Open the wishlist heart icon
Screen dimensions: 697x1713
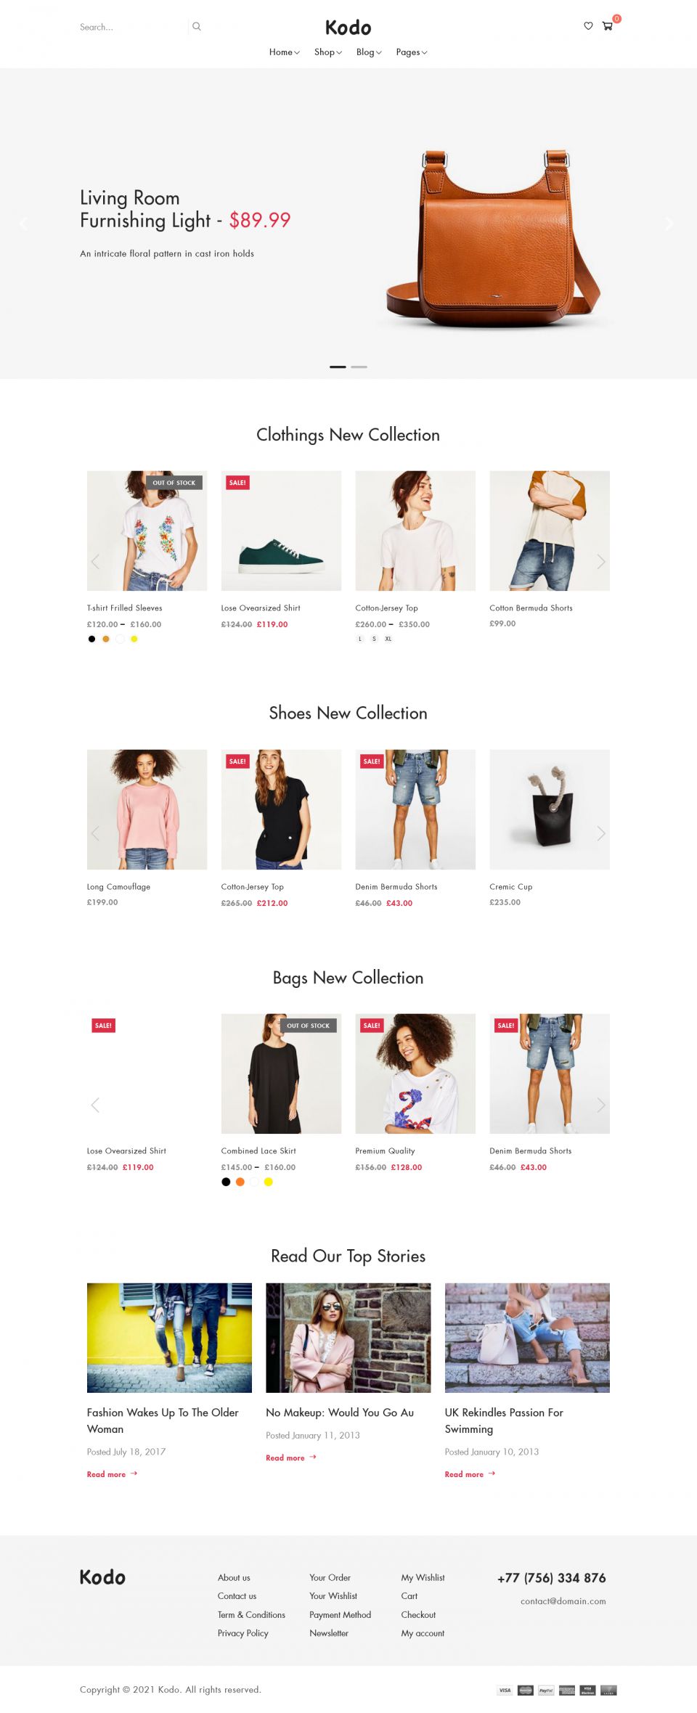(x=588, y=26)
